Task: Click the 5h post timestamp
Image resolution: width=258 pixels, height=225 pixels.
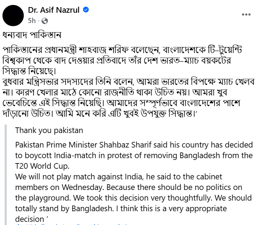Action: [32, 21]
